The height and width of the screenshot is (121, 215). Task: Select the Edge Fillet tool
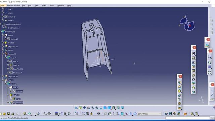tap(179, 82)
